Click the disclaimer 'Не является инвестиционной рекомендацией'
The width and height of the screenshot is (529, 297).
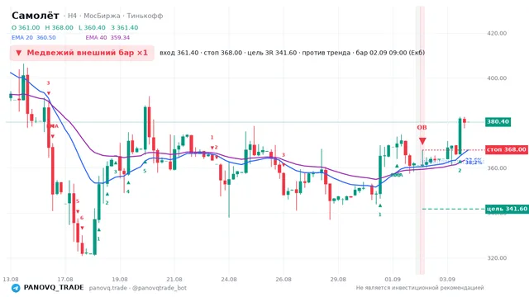420,288
